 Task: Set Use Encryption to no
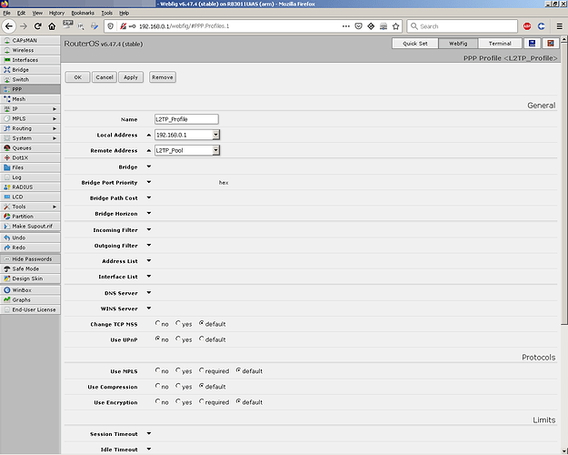coord(157,401)
